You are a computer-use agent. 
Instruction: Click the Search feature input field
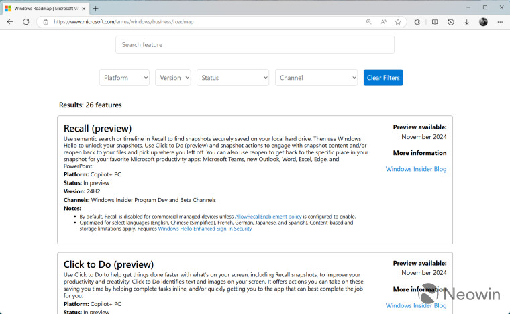click(x=254, y=45)
